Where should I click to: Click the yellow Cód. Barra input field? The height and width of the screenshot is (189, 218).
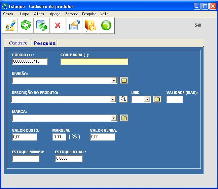[x=94, y=61]
